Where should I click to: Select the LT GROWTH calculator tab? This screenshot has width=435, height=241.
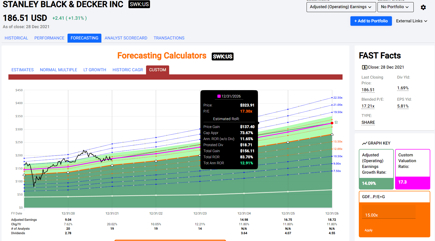coord(95,70)
